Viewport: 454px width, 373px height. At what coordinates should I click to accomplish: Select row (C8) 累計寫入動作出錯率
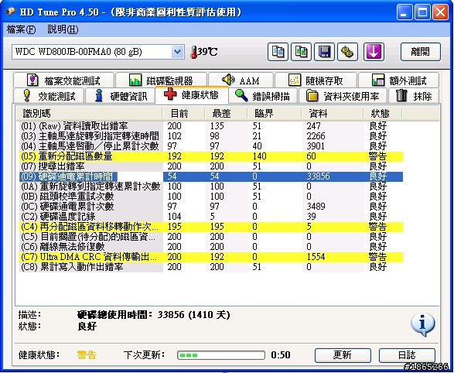click(x=211, y=267)
